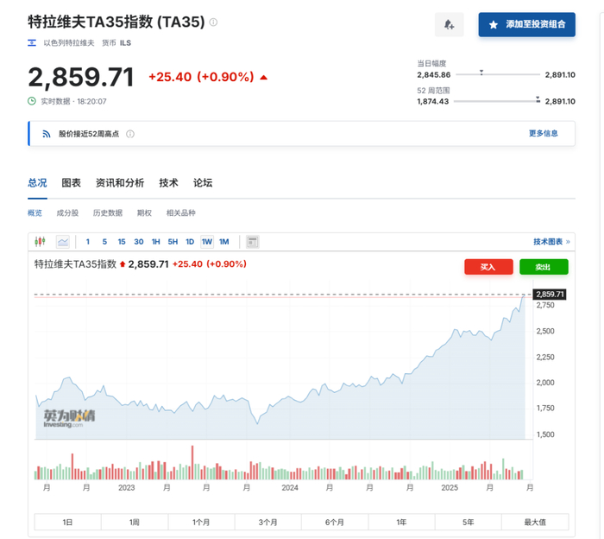The width and height of the screenshot is (604, 539).
Task: Click the RSS signal icon in notice bar
Action: click(47, 134)
